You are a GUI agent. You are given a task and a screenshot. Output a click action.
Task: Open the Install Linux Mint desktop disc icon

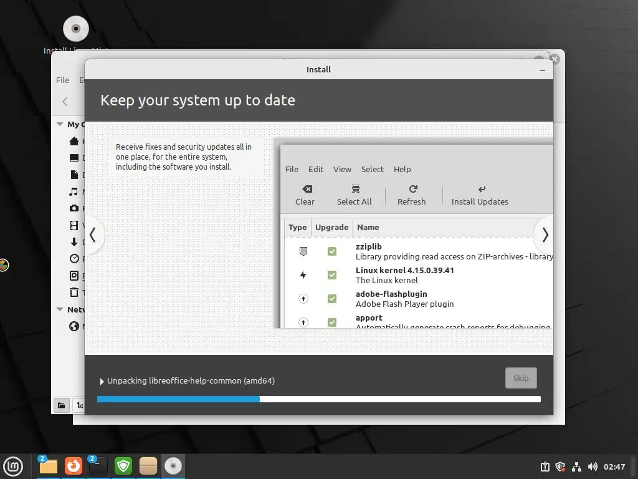point(75,29)
